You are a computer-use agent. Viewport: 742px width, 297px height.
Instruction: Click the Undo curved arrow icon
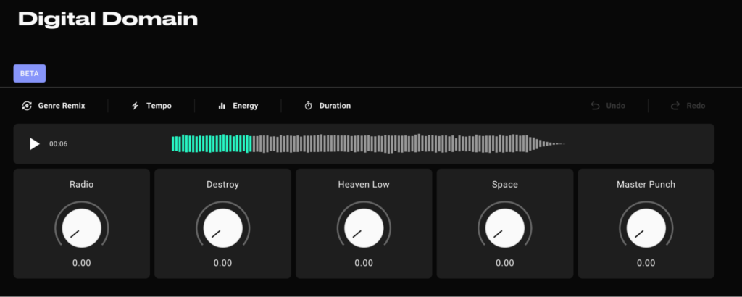tap(596, 106)
